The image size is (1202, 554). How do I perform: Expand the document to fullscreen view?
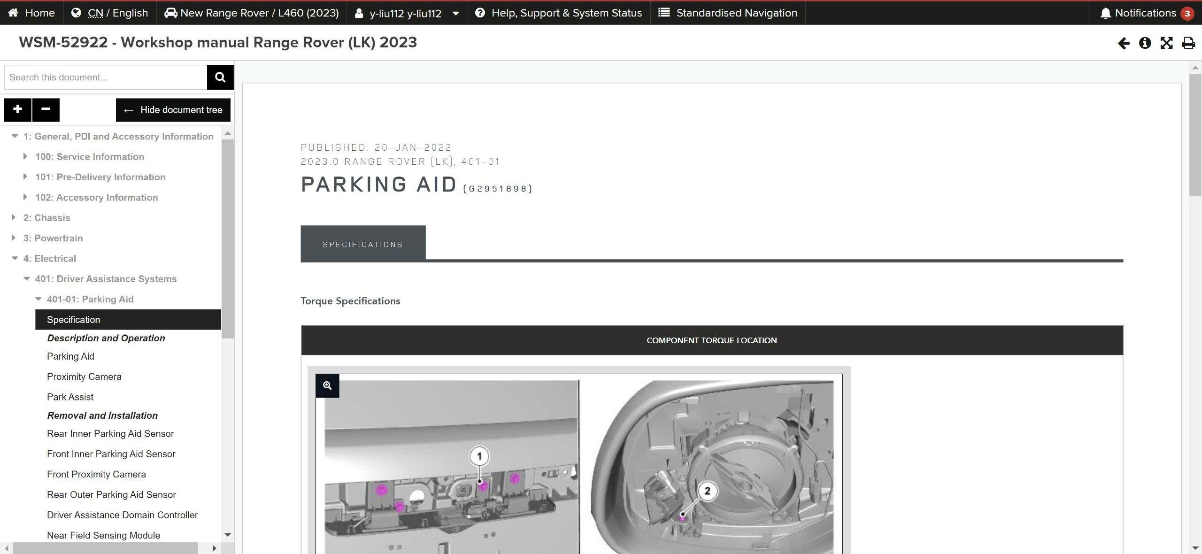(x=1166, y=43)
